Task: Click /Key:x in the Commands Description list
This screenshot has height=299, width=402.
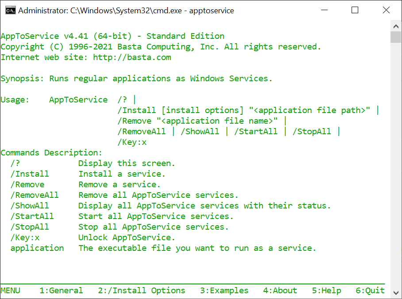Action: (x=25, y=238)
